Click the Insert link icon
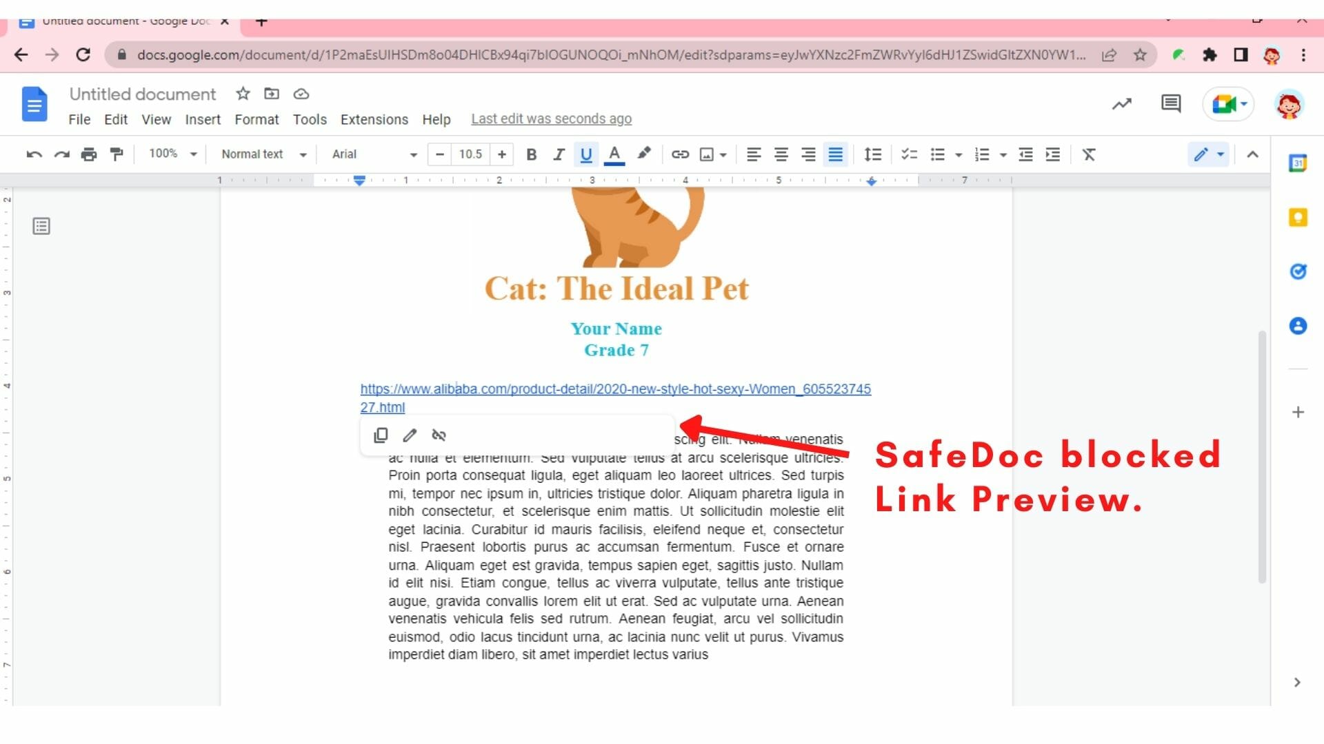This screenshot has width=1324, height=744. [x=680, y=154]
